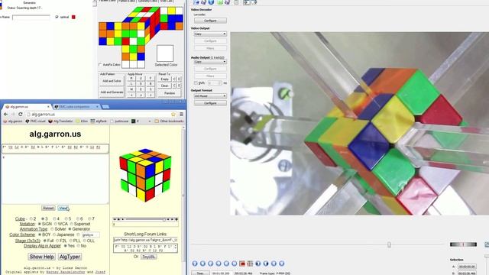Go to next frame in Avidemux
This screenshot has height=275, width=489.
click(219, 264)
